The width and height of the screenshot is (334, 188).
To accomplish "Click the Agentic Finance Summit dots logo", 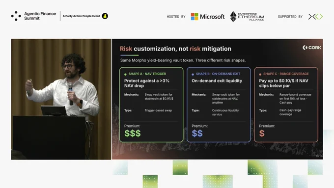I will pos(16,16).
